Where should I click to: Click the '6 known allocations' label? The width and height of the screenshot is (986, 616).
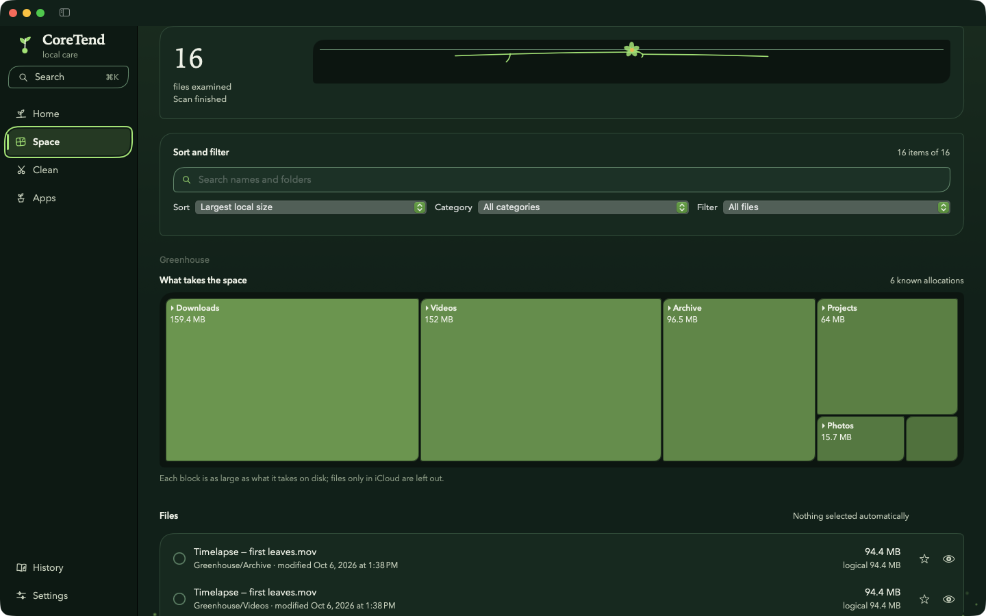tap(926, 281)
